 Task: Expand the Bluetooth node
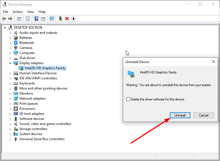pyautogui.click(x=10, y=43)
